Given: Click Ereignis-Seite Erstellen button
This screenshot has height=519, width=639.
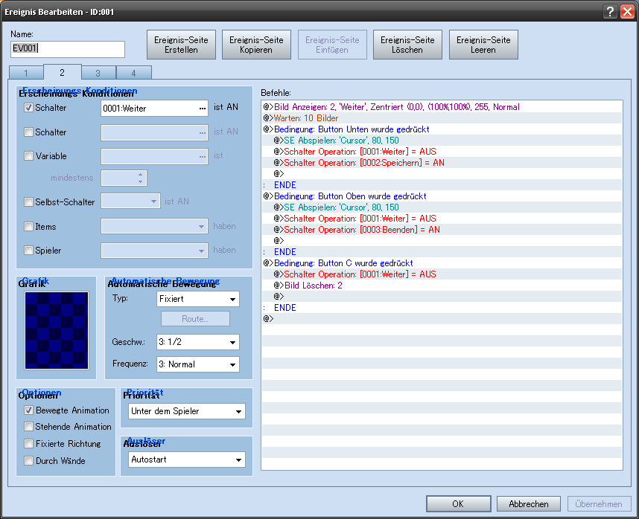Looking at the screenshot, I should (x=181, y=45).
